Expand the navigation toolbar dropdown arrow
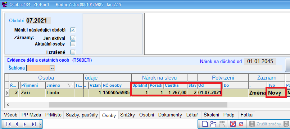 pyautogui.click(x=41, y=124)
